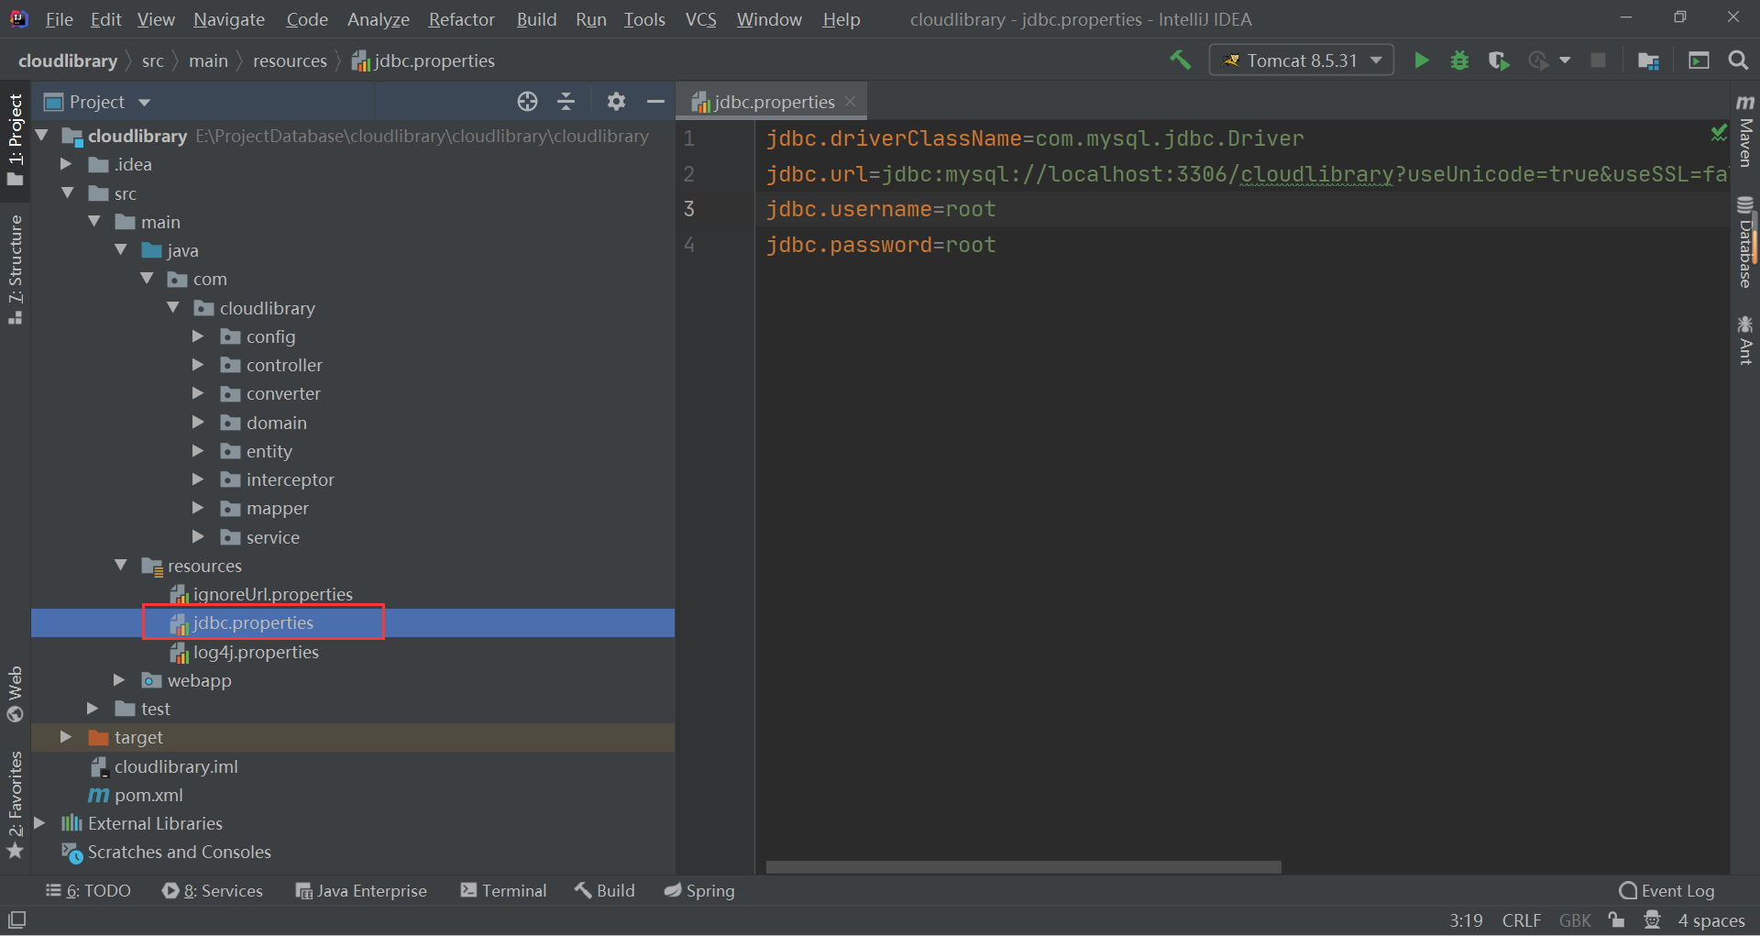Image resolution: width=1760 pixels, height=936 pixels.
Task: Start debugging with the bug icon
Action: [1459, 60]
